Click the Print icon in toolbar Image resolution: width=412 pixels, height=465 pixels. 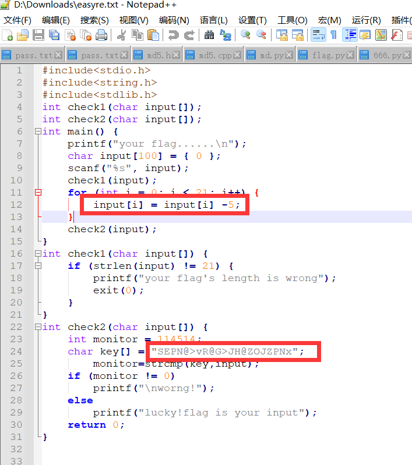pos(101,35)
